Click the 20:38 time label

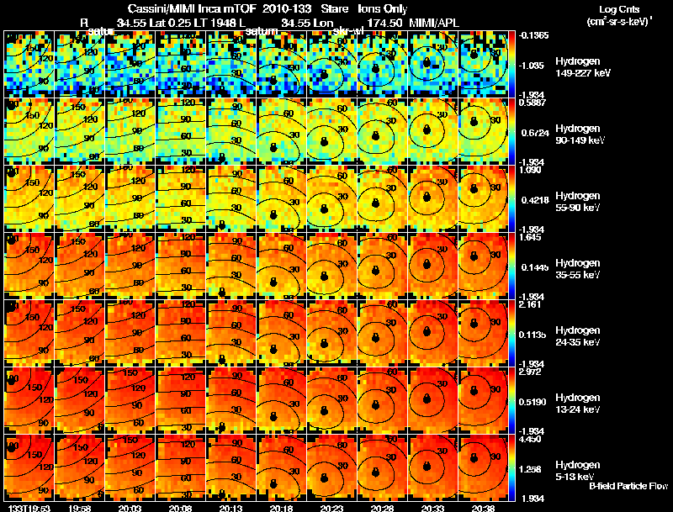483,508
